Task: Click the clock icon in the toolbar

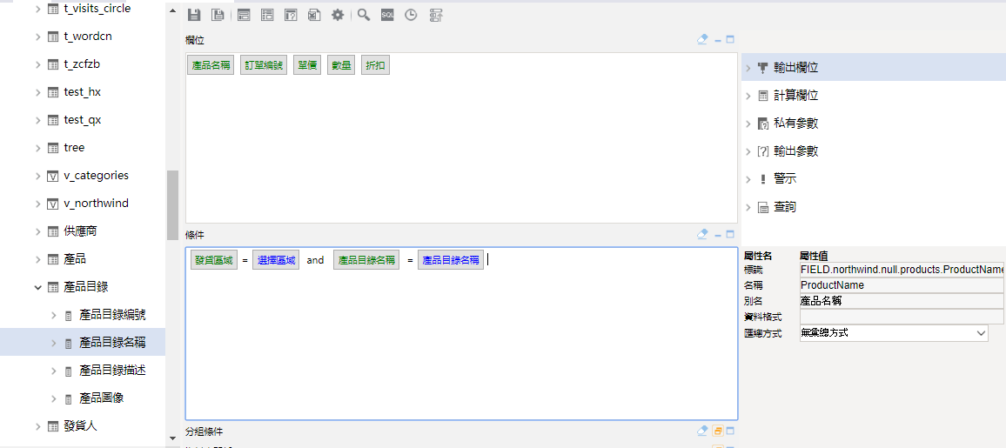Action: tap(411, 15)
